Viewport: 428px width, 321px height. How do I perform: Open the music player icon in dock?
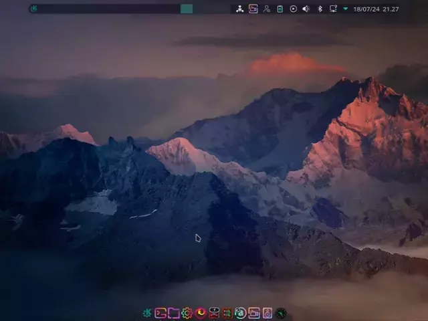[267, 313]
